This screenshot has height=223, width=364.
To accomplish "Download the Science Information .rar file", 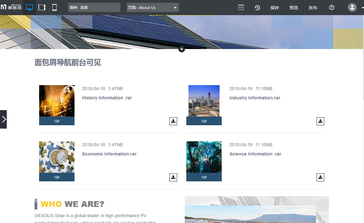I will tap(320, 177).
